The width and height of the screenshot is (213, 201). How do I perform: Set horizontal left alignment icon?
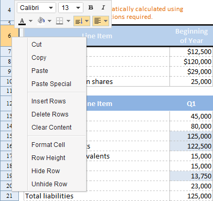pos(98,21)
